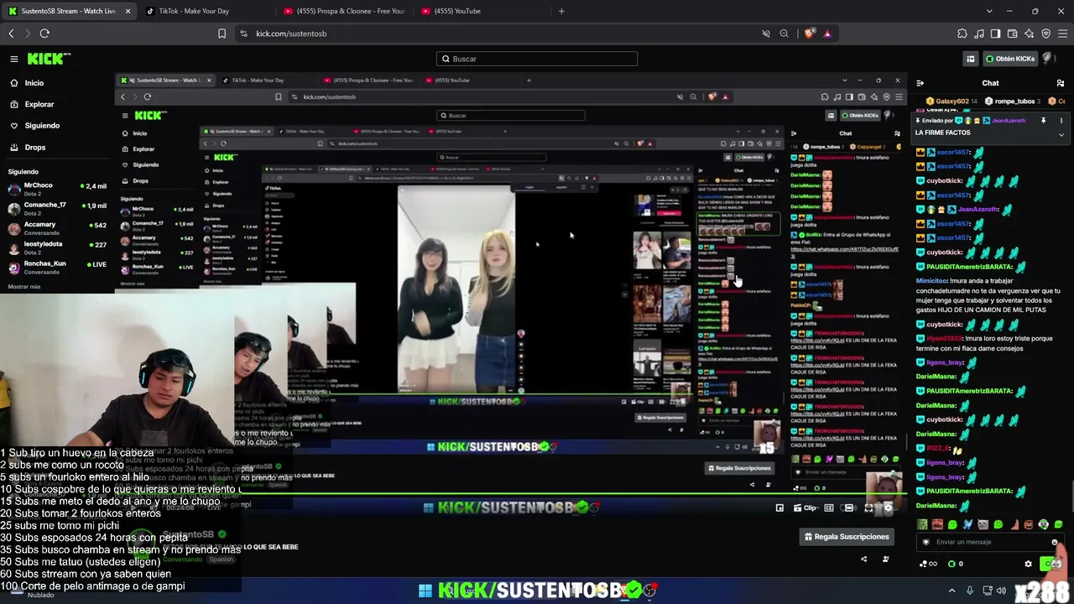Click the kick.com/sustentosb URL in the outermost address bar
Screen dimensions: 1074x604
[291, 34]
